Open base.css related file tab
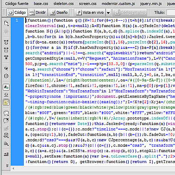This screenshot has height=175, width=175. (41, 4)
